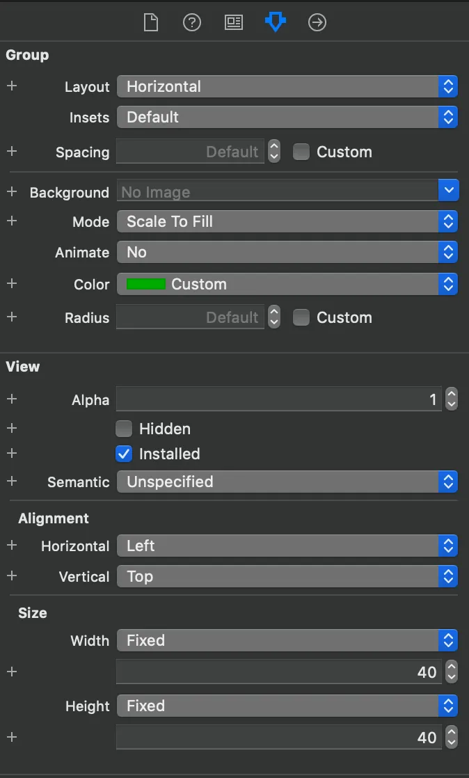
Task: Add variation using plus beside Semantic
Action: [12, 482]
